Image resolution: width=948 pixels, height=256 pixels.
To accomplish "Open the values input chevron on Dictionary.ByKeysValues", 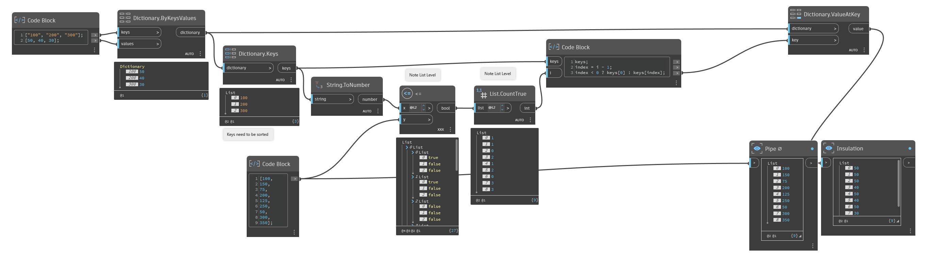I will (x=158, y=44).
